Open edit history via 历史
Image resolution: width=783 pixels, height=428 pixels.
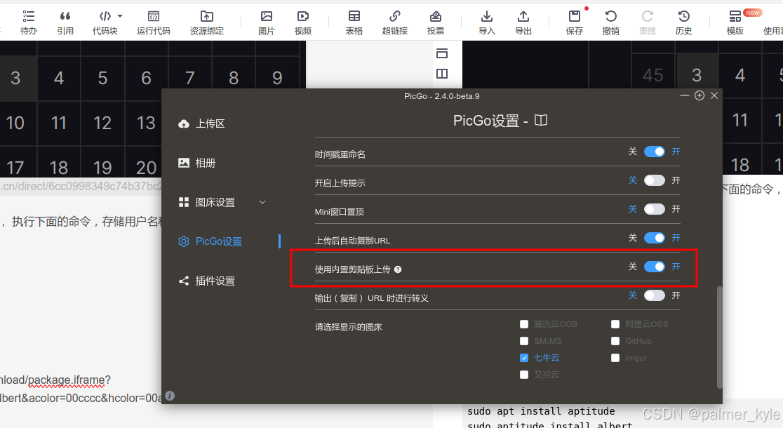683,23
